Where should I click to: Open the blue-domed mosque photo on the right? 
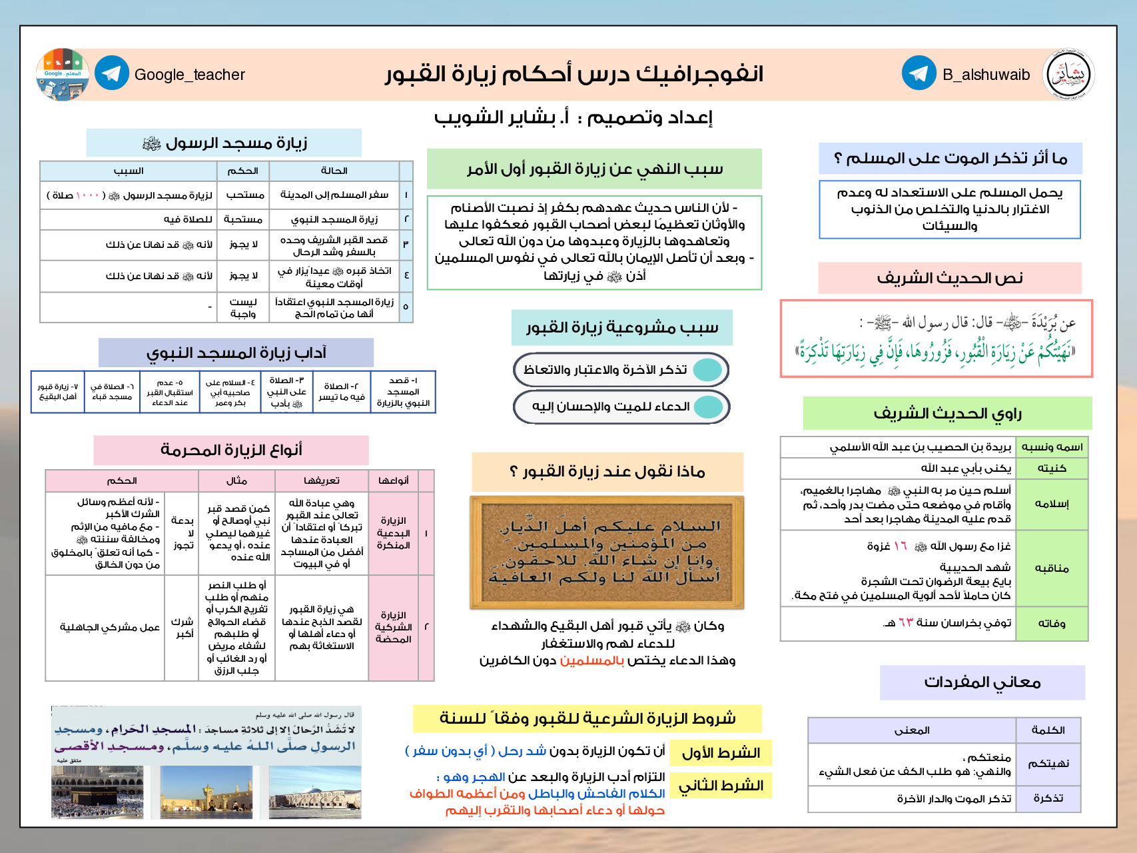pyautogui.click(x=315, y=792)
